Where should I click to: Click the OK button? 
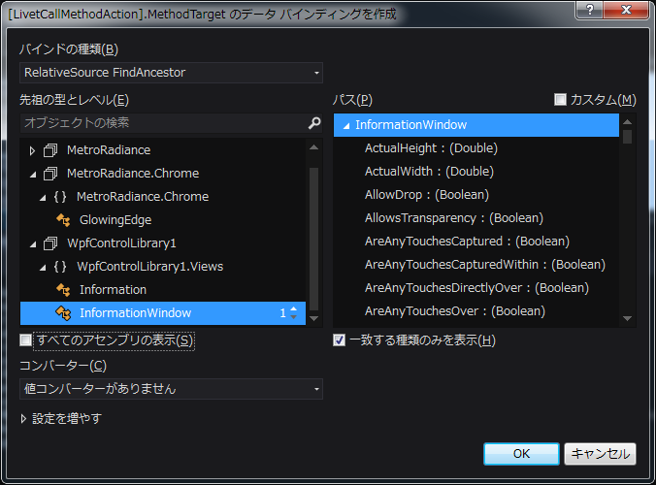521,454
